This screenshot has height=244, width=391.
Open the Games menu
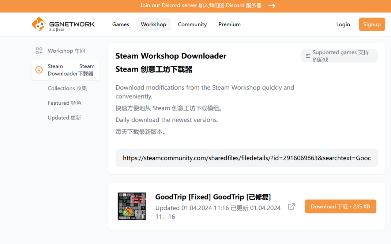pyautogui.click(x=121, y=24)
